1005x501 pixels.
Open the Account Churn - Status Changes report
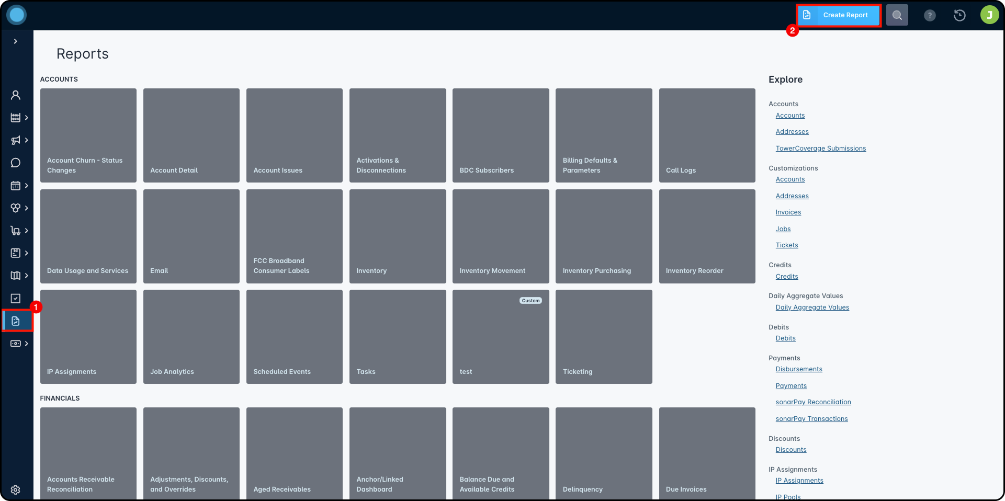[x=88, y=135]
